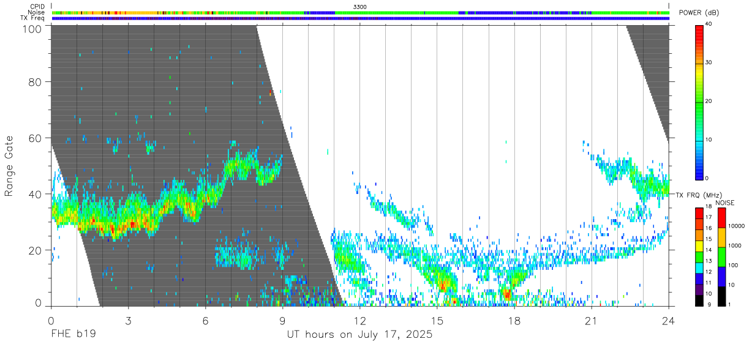Click the '100' label on Range Gate axis
The height and width of the screenshot is (347, 752).
click(31, 28)
